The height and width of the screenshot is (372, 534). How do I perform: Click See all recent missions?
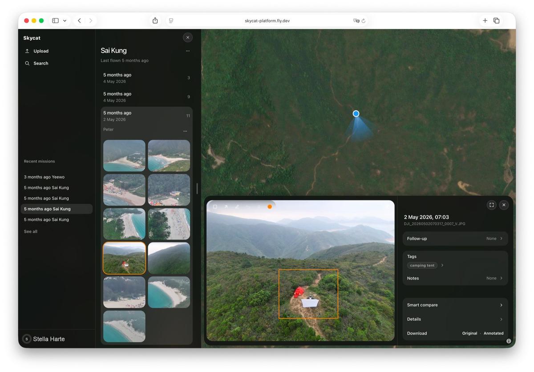click(x=31, y=232)
